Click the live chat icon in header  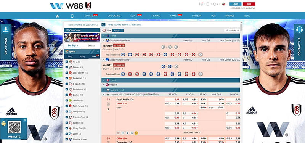201,4
